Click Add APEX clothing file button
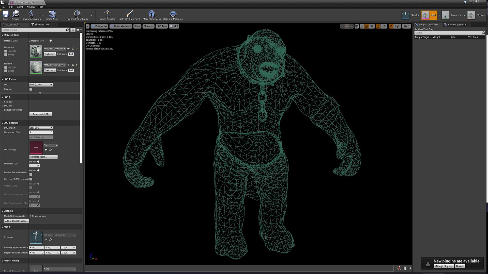Image resolution: width=488 pixels, height=274 pixels. click(x=17, y=221)
